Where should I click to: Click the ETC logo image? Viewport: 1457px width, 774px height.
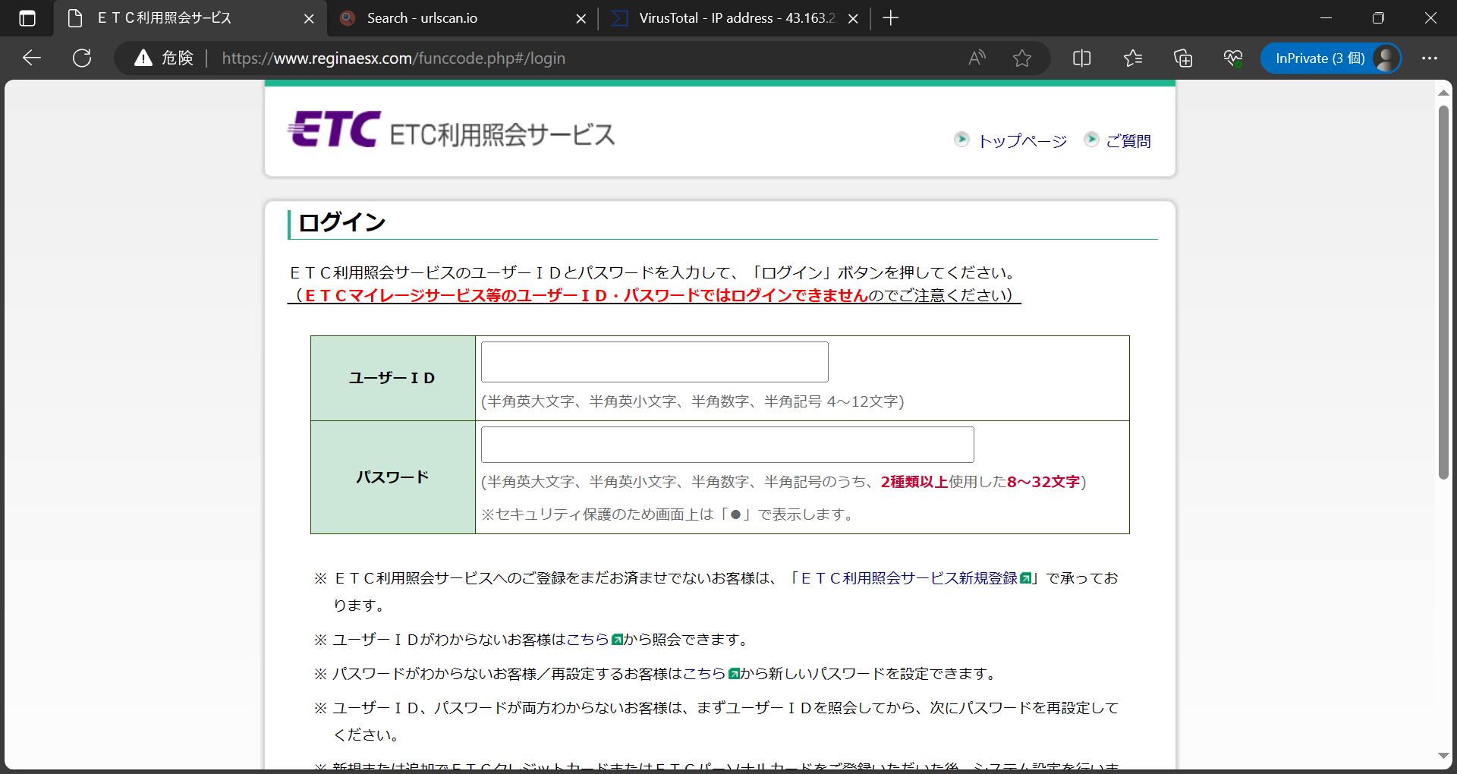tap(333, 129)
